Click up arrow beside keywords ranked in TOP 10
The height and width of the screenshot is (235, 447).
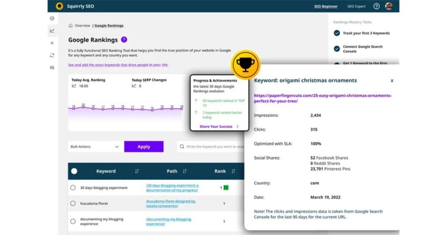[196, 100]
